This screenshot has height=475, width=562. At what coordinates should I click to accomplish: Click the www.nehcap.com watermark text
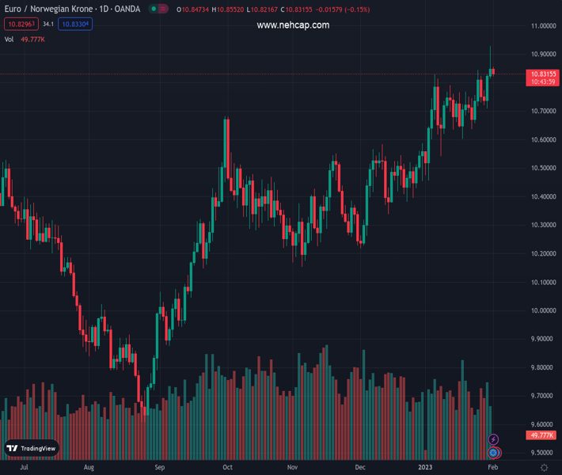point(293,25)
